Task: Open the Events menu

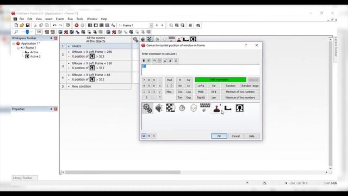Action: [60, 19]
